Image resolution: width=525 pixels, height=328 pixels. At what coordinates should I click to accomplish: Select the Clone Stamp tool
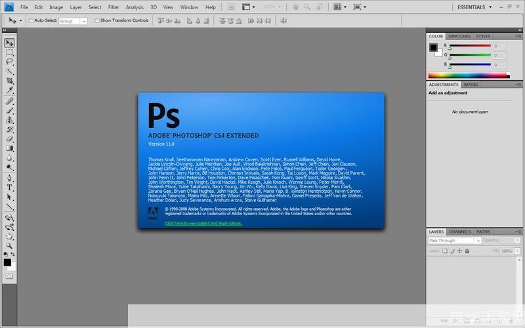[x=9, y=120]
